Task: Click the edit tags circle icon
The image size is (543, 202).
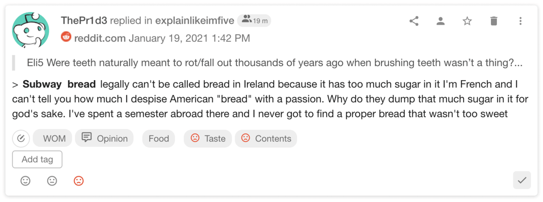Action: click(21, 138)
